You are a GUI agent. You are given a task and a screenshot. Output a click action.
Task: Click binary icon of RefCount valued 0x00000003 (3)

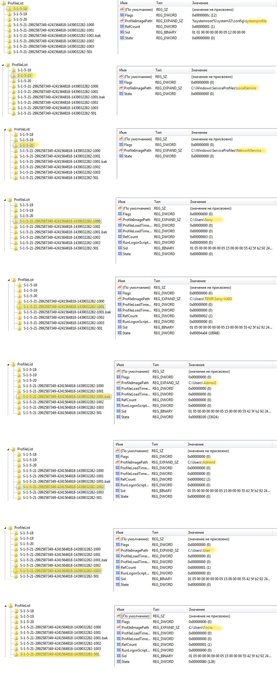pyautogui.click(x=120, y=237)
